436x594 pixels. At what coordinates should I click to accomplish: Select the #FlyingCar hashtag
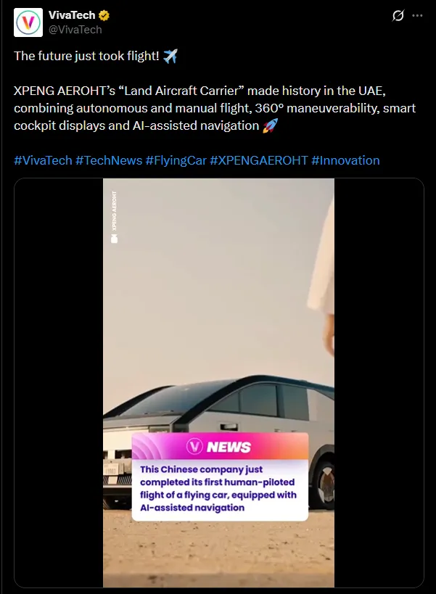coord(176,160)
